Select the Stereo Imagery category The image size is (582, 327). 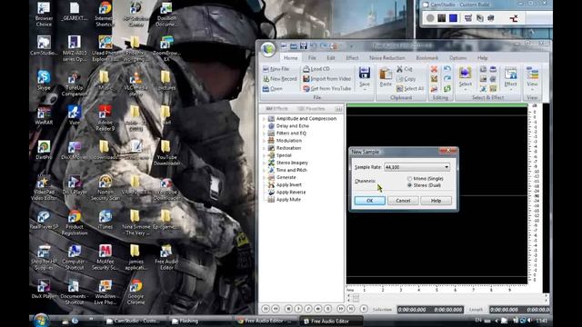coord(292,163)
